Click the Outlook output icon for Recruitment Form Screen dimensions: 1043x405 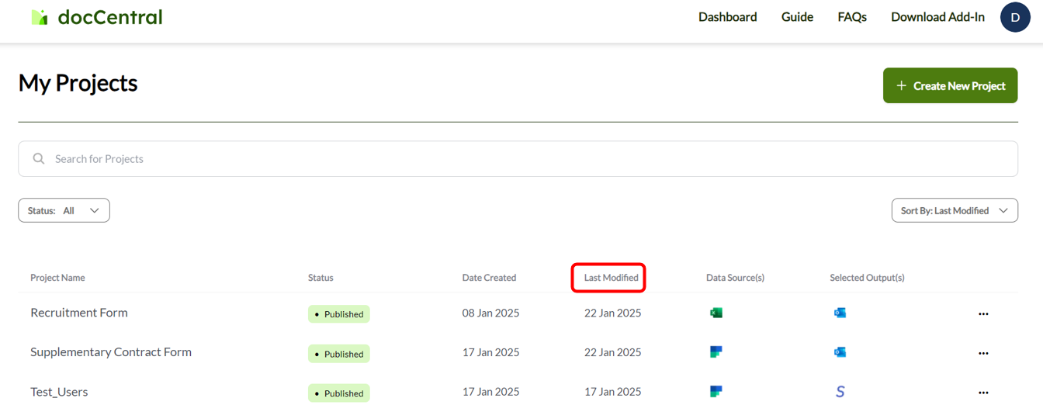coord(840,313)
